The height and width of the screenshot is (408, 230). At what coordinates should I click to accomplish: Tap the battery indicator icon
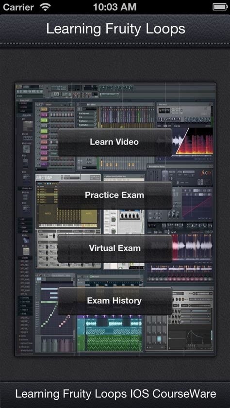click(x=220, y=7)
